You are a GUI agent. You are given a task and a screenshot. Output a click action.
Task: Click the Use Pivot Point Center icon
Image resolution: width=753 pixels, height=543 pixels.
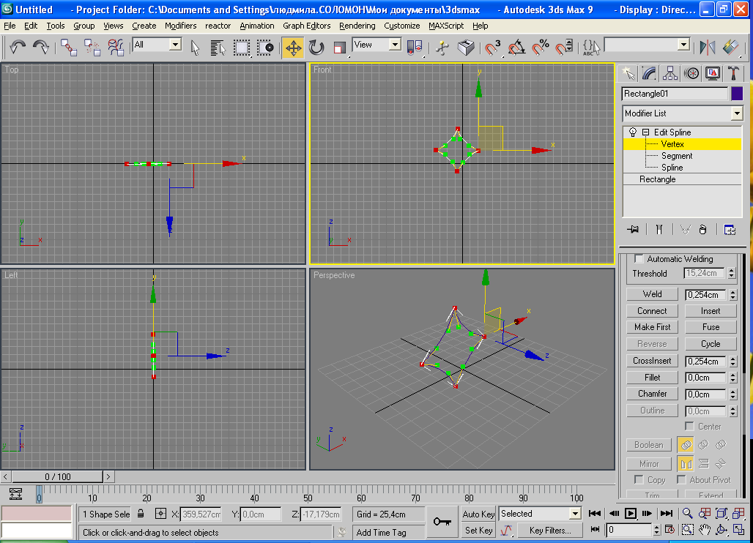click(415, 47)
